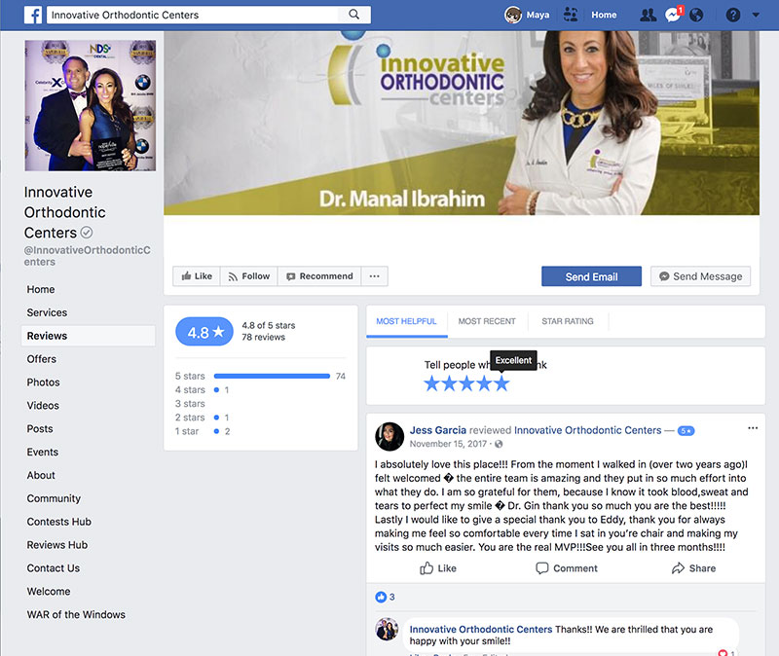
Task: Click the search magnifier icon
Action: pos(353,15)
